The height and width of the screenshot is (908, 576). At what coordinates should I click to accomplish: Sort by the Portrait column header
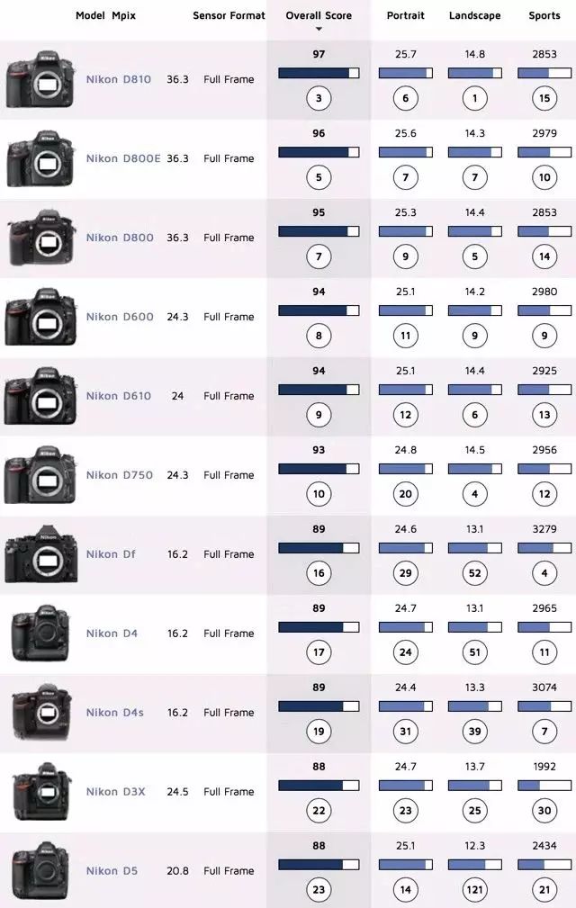click(405, 15)
